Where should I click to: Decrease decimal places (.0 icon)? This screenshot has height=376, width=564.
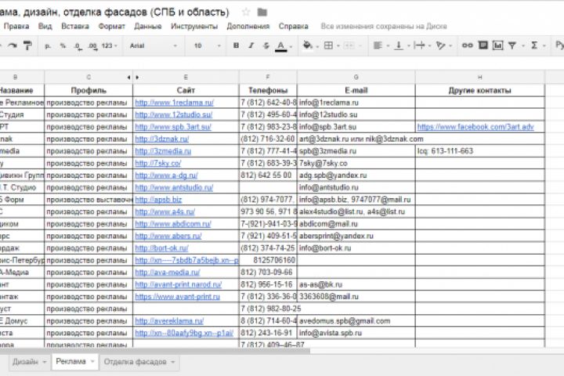pyautogui.click(x=78, y=46)
